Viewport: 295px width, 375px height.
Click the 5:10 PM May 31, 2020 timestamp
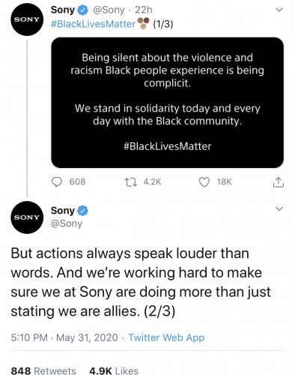(64, 337)
